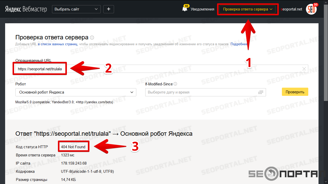328x184 pixels.
Task: Expand the Выбрать сайт dropdown
Action: [76, 9]
